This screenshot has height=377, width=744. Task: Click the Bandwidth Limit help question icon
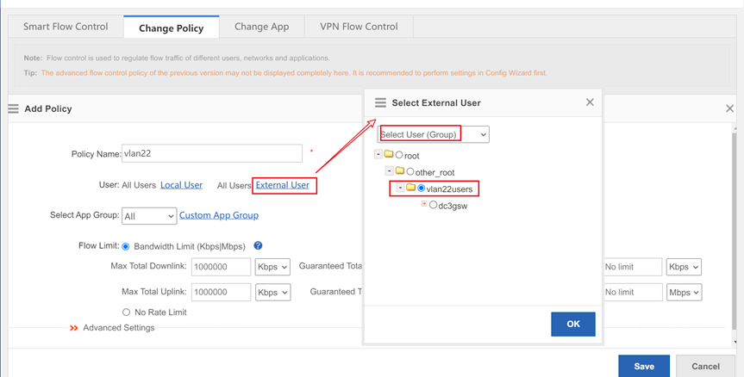point(258,246)
